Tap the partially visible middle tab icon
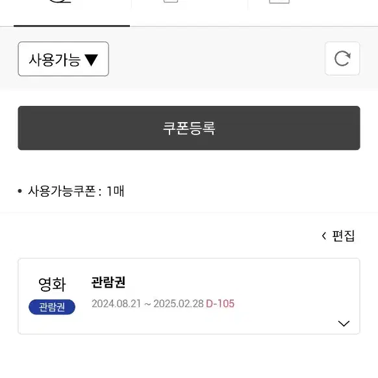The width and height of the screenshot is (378, 378). coord(171,1)
